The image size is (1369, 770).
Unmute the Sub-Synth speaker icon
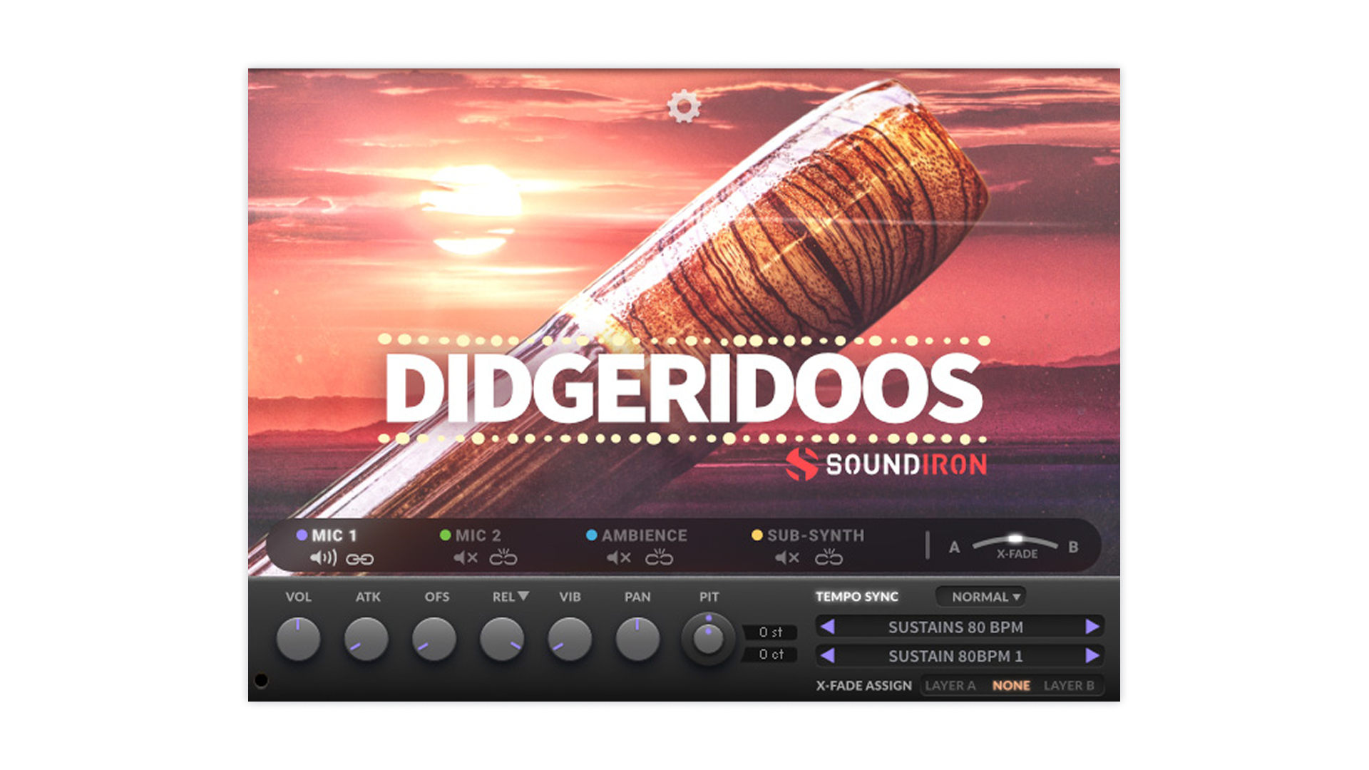(x=787, y=558)
